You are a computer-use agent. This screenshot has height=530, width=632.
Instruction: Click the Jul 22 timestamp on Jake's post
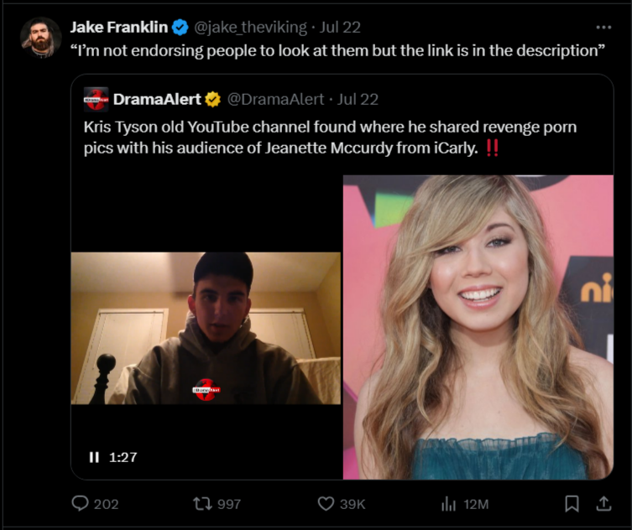click(340, 28)
